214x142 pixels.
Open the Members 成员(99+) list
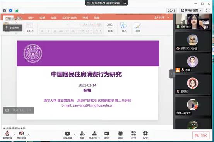coord(94,135)
